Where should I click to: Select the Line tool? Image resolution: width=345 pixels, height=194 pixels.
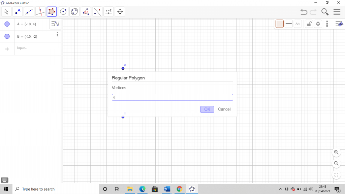(x=29, y=11)
